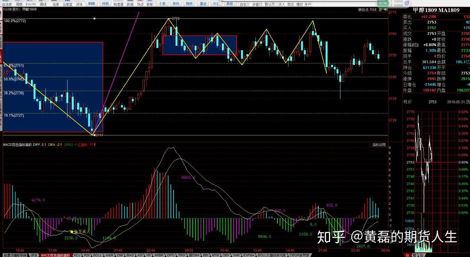The width and height of the screenshot is (470, 257).
Task: Select the BBI indicator tab
Action: tap(206, 255)
